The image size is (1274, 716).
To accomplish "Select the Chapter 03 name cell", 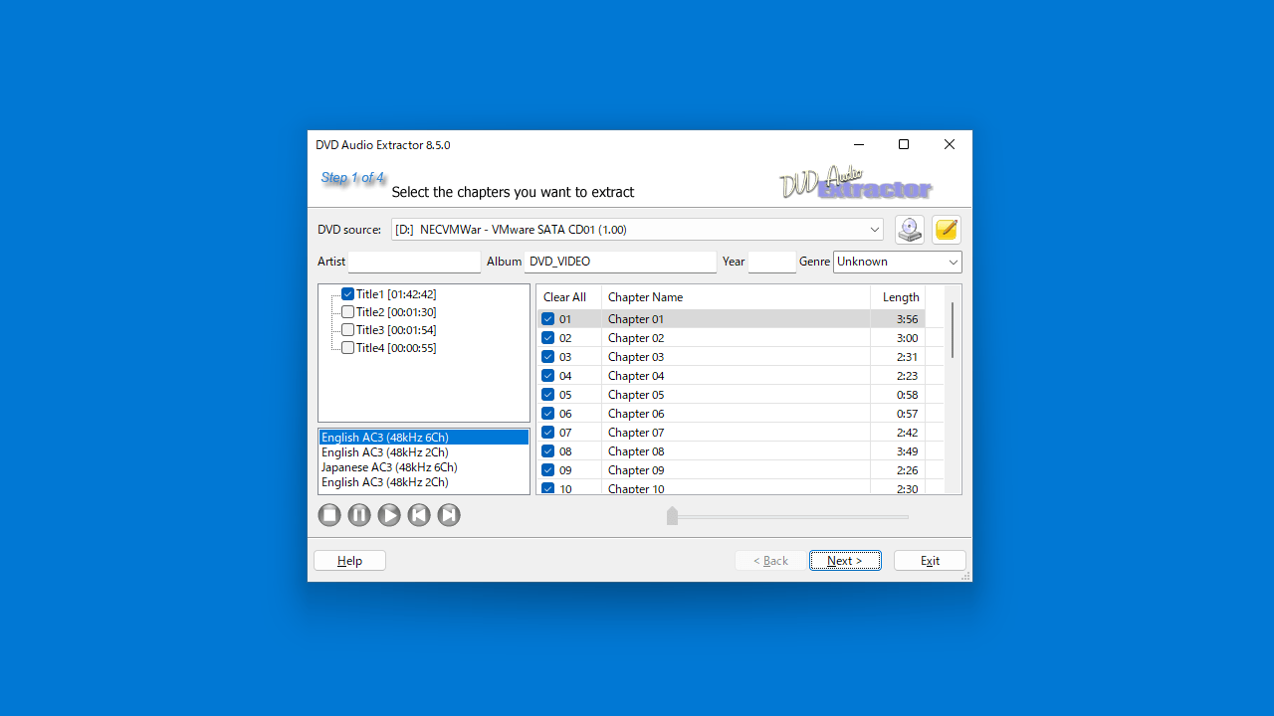I will point(736,357).
